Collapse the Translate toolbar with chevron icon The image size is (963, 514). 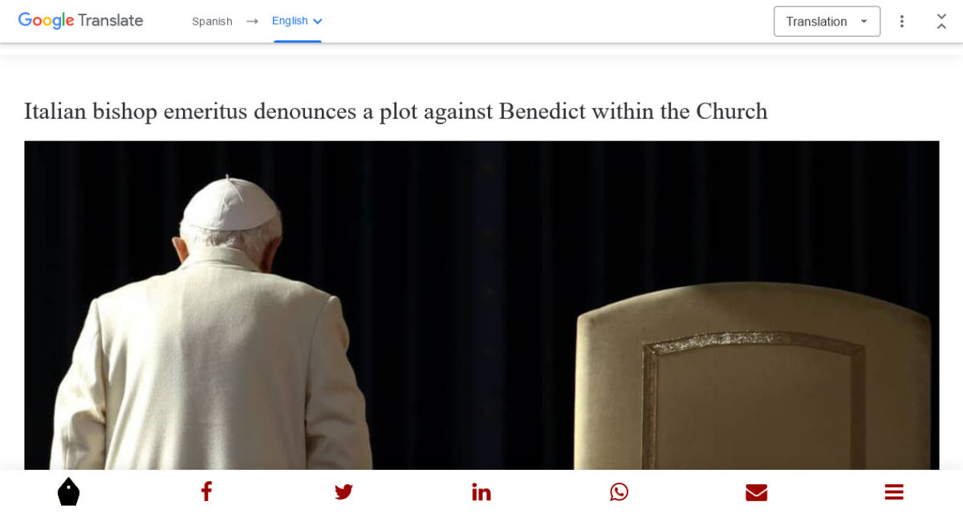coord(941,22)
